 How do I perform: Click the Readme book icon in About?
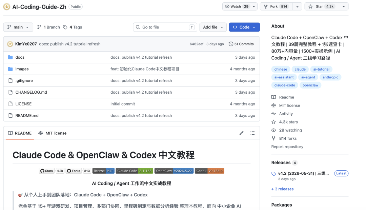[273, 97]
